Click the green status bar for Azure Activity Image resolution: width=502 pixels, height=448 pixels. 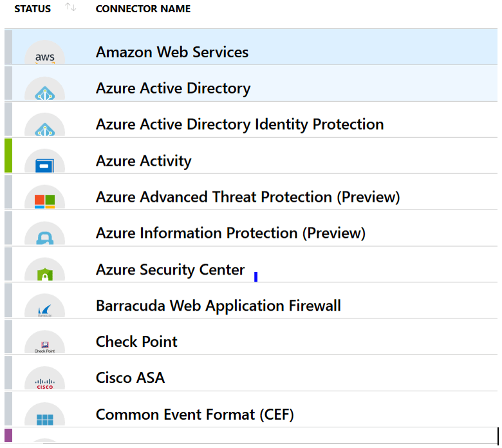[8, 155]
